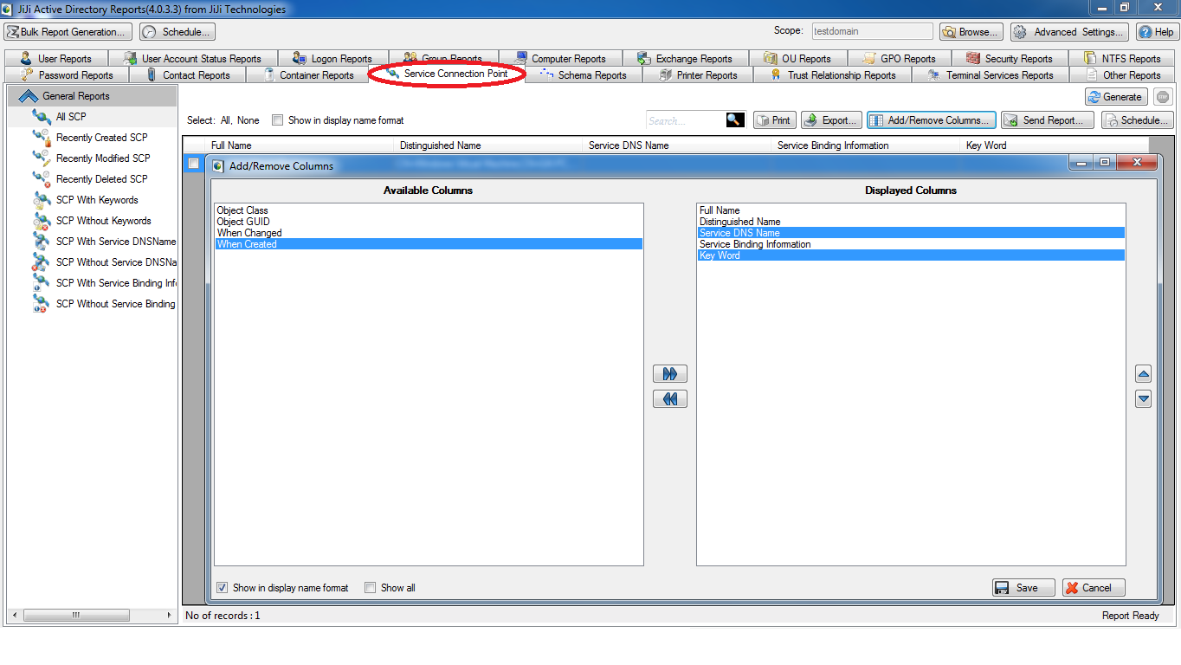Select Object GUID in Available Columns
The width and height of the screenshot is (1181, 665).
pyautogui.click(x=429, y=222)
